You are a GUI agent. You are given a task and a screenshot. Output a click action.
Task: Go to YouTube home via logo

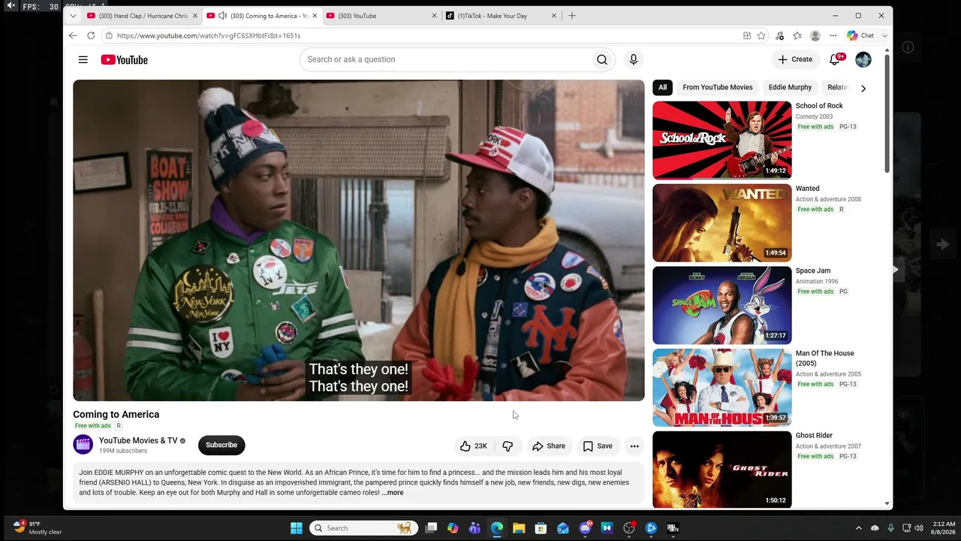point(125,59)
